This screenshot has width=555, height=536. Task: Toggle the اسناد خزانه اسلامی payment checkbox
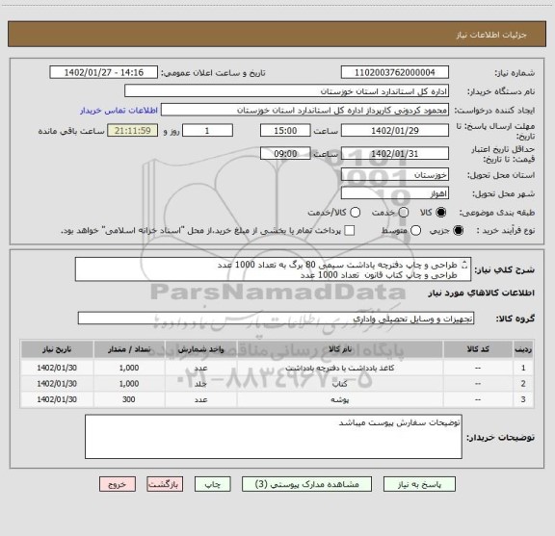(x=350, y=231)
